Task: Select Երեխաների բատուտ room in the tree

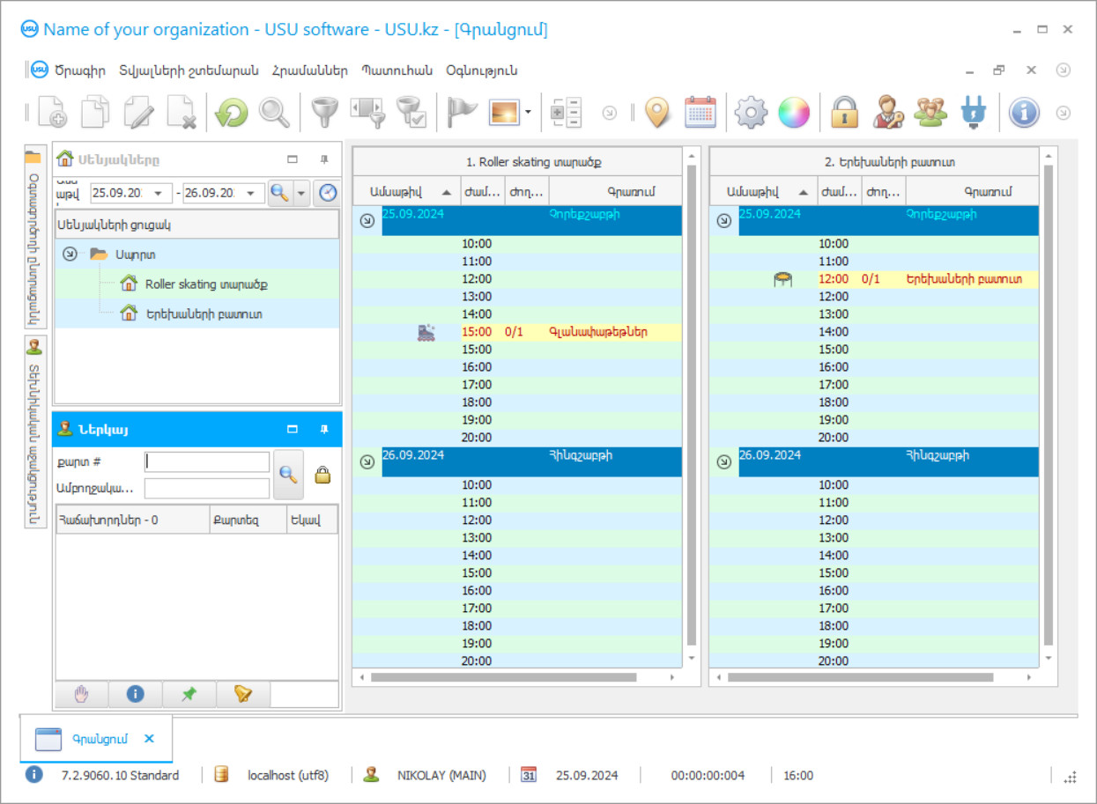Action: (203, 313)
